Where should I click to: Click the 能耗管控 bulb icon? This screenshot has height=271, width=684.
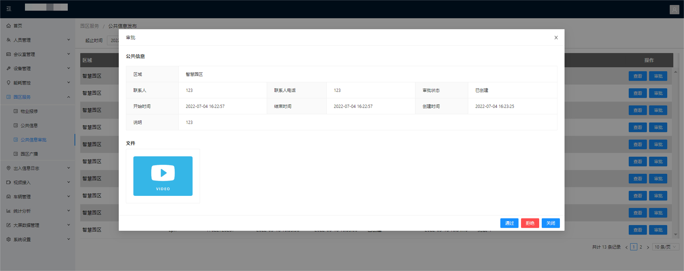point(9,83)
